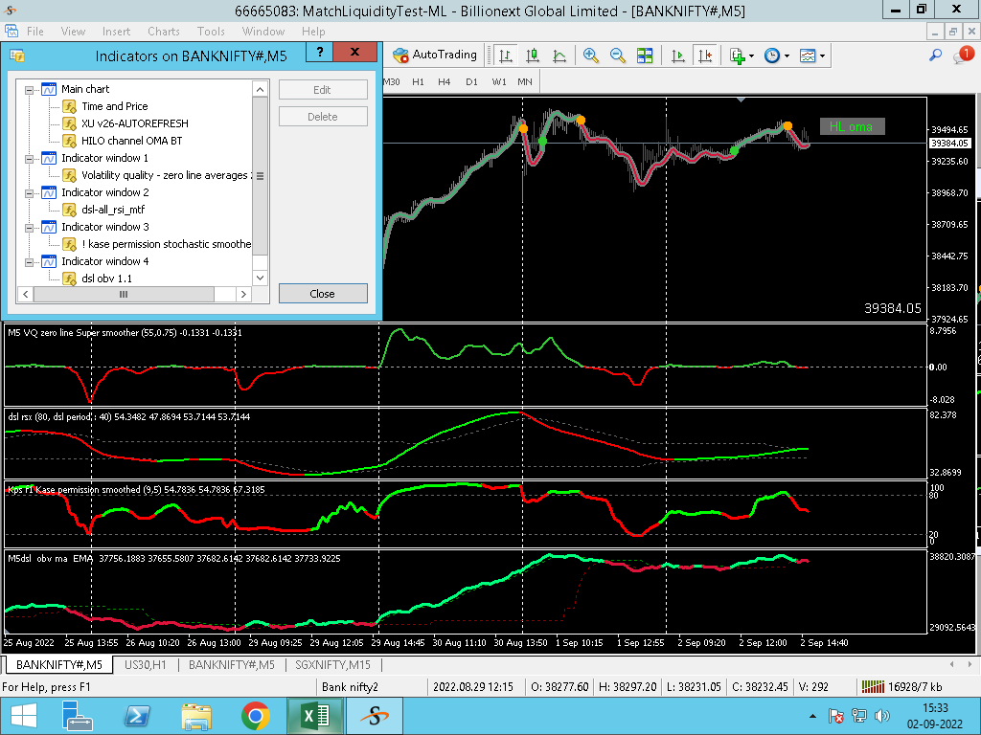Switch to Line Chart icon
This screenshot has height=735, width=981.
tap(559, 56)
